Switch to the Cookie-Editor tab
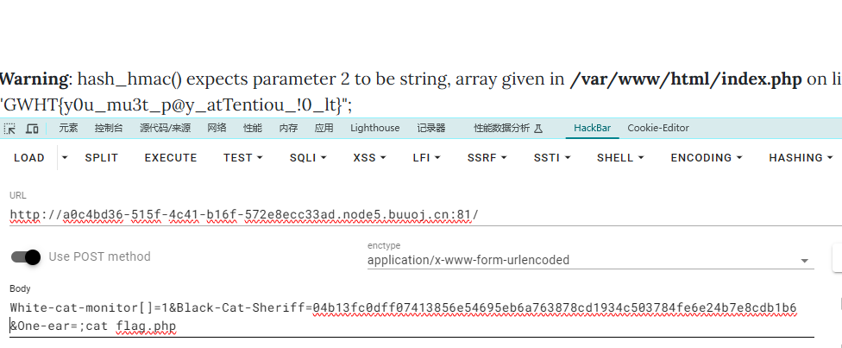This screenshot has height=348, width=842. point(657,129)
